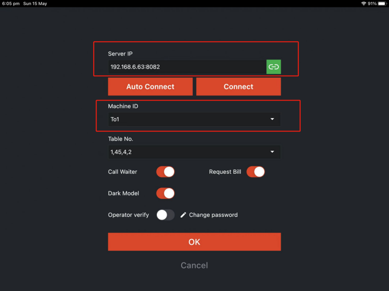Confirm settings with the OK button
Viewport: 389px width, 291px height.
[194, 242]
